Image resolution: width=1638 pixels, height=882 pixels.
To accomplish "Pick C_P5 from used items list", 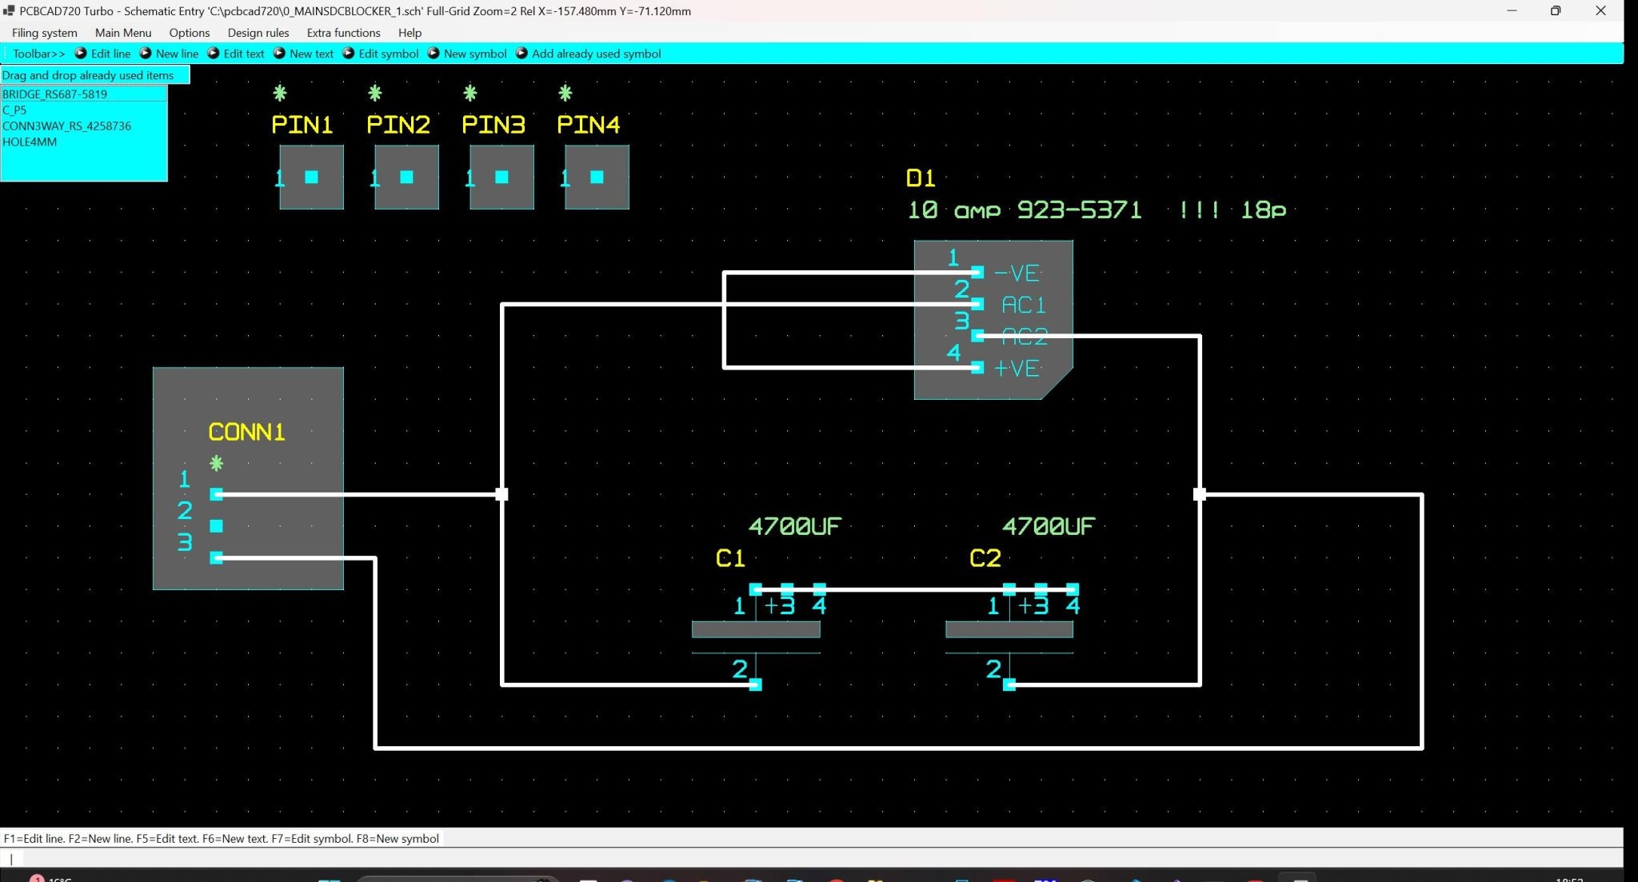I will tap(83, 110).
